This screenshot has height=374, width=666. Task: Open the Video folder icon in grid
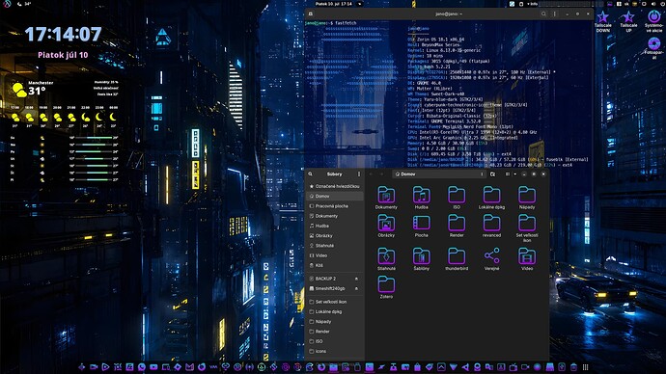point(527,256)
